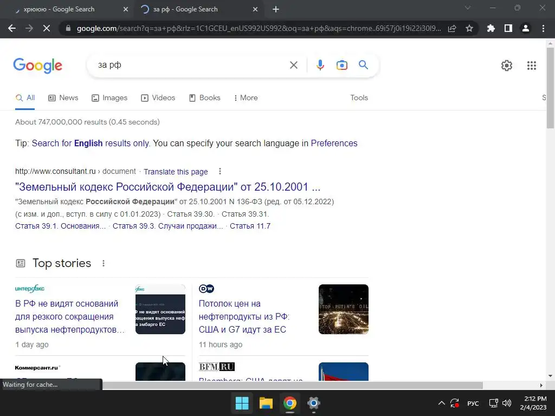Open DW story 'Потолок цен на нефтепродукты'
555x416 pixels.
[x=244, y=316]
